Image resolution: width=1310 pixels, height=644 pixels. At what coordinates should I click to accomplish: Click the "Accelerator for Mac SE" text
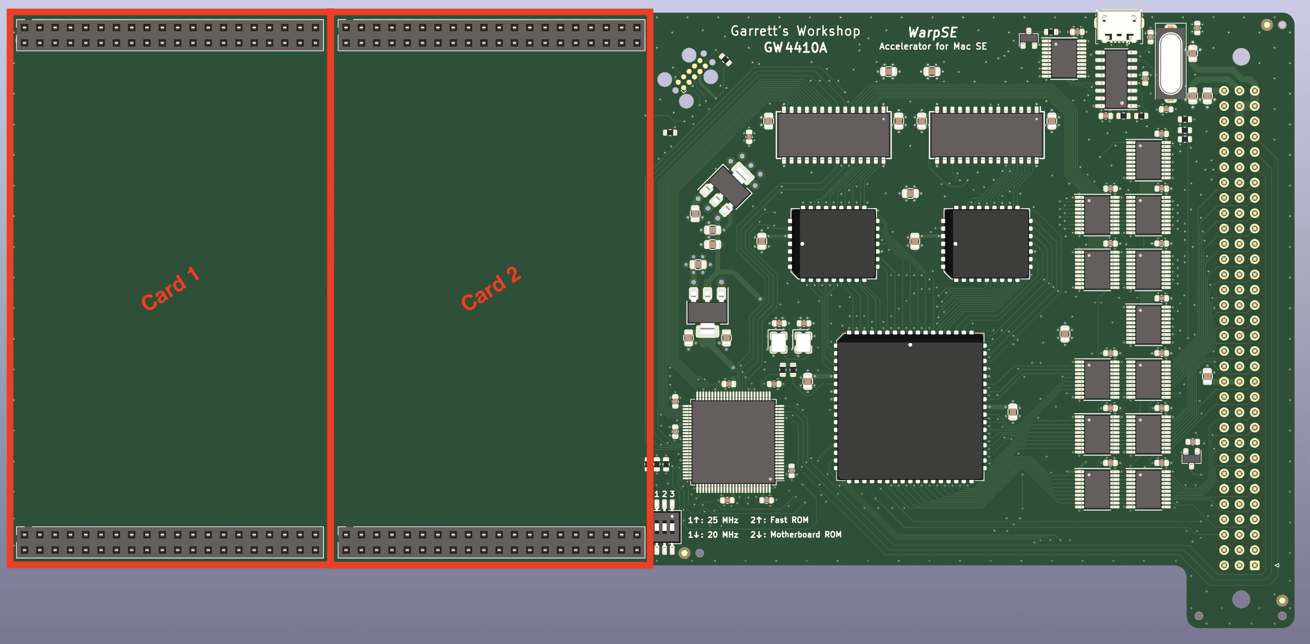(933, 46)
